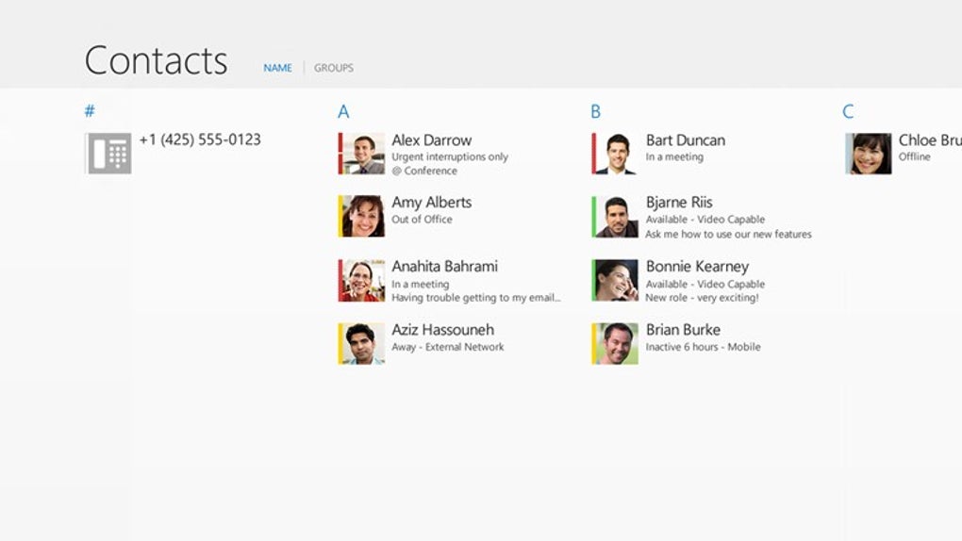Screen dimensions: 962x541
Task: Click 'Ask me how to use our new features'
Action: click(728, 235)
